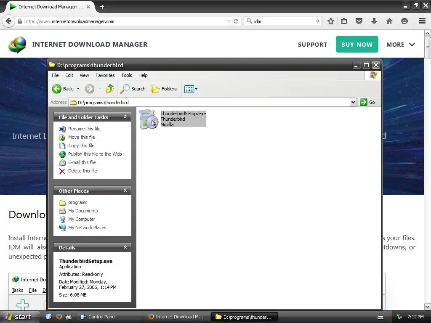Image resolution: width=431 pixels, height=323 pixels.
Task: Collapse the Details panel
Action: [125, 247]
